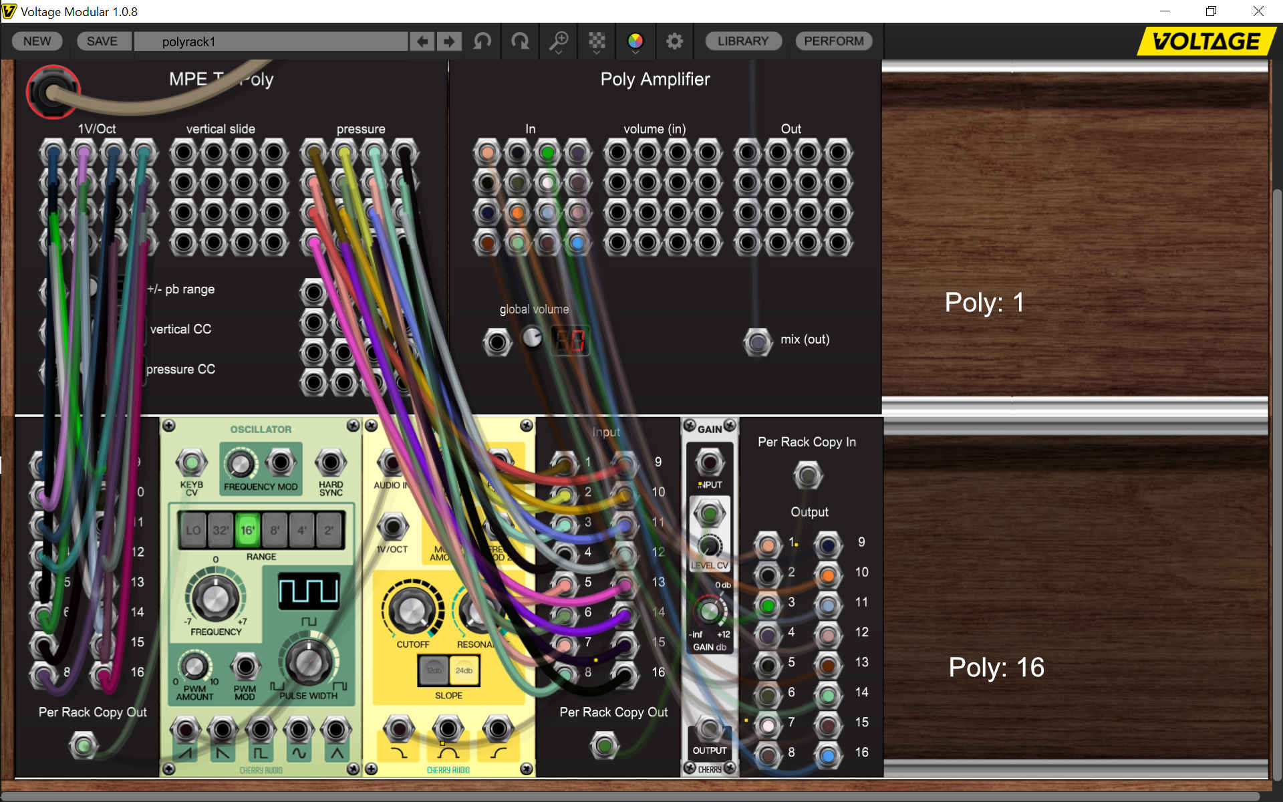1283x802 pixels.
Task: Open the cable transparency checkerboard menu
Action: click(x=597, y=41)
